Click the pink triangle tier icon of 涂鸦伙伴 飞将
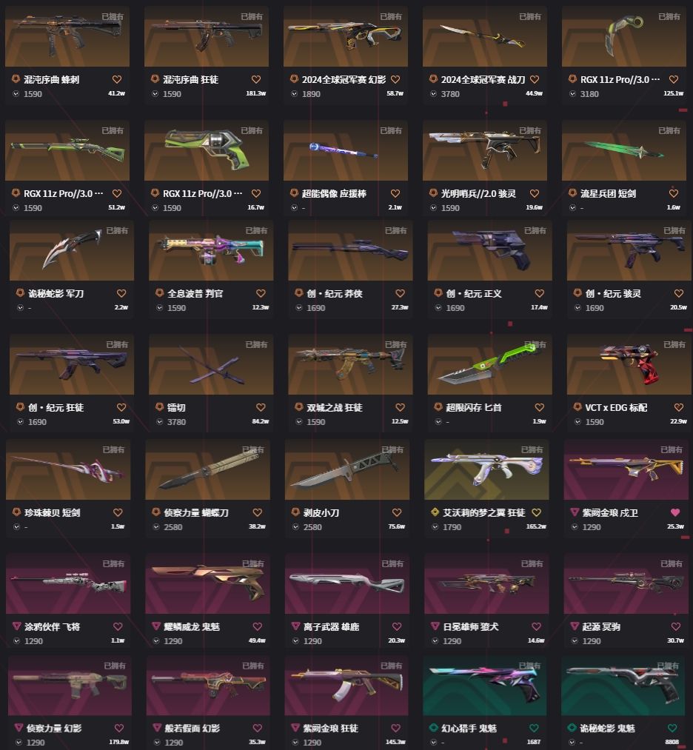Viewport: 693px width, 750px height. point(17,626)
